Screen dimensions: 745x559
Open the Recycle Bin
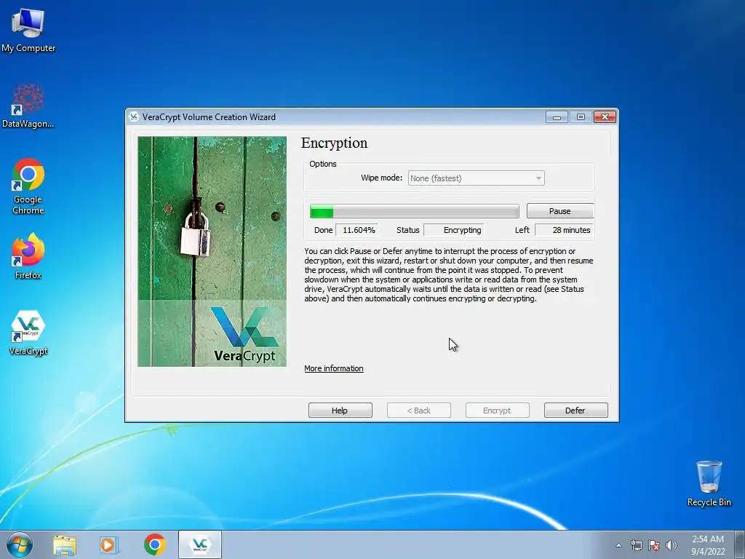pos(709,483)
